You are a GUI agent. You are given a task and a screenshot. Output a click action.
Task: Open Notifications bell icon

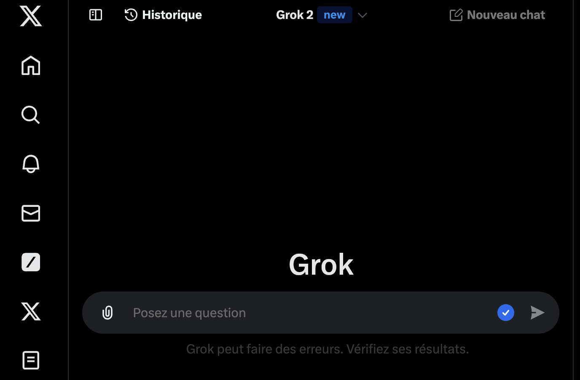coord(31,164)
